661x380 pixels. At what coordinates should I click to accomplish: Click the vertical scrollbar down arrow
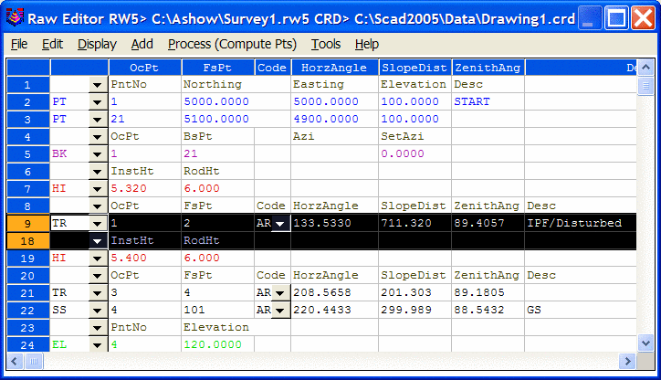645,343
